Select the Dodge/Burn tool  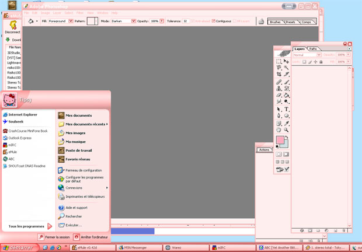[x=286, y=101]
